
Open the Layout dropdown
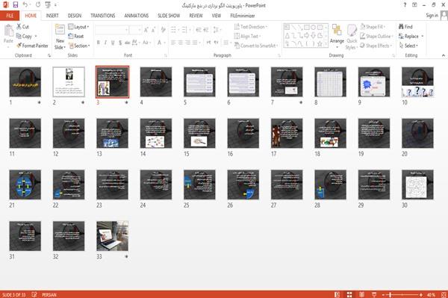pos(78,27)
